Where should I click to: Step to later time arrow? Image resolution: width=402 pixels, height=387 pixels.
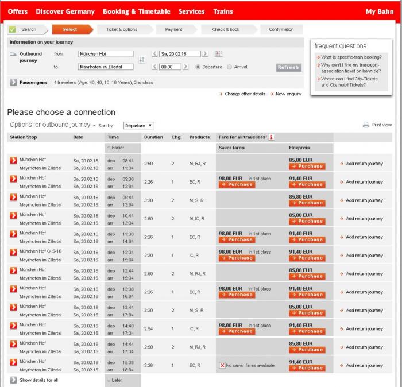(186, 67)
